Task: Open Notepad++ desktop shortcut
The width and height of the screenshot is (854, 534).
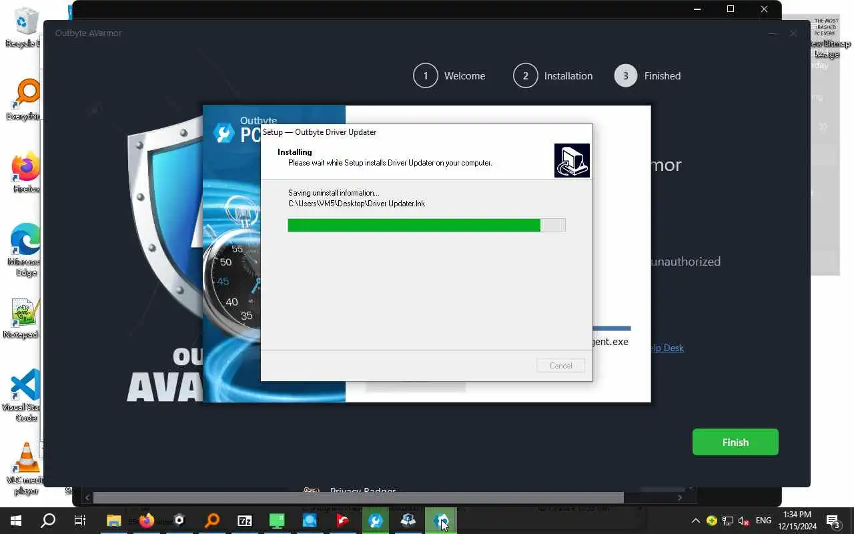Action: pyautogui.click(x=23, y=319)
